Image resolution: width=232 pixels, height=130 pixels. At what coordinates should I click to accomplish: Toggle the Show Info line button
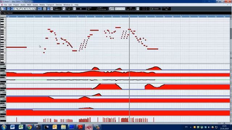click(x=8, y=9)
